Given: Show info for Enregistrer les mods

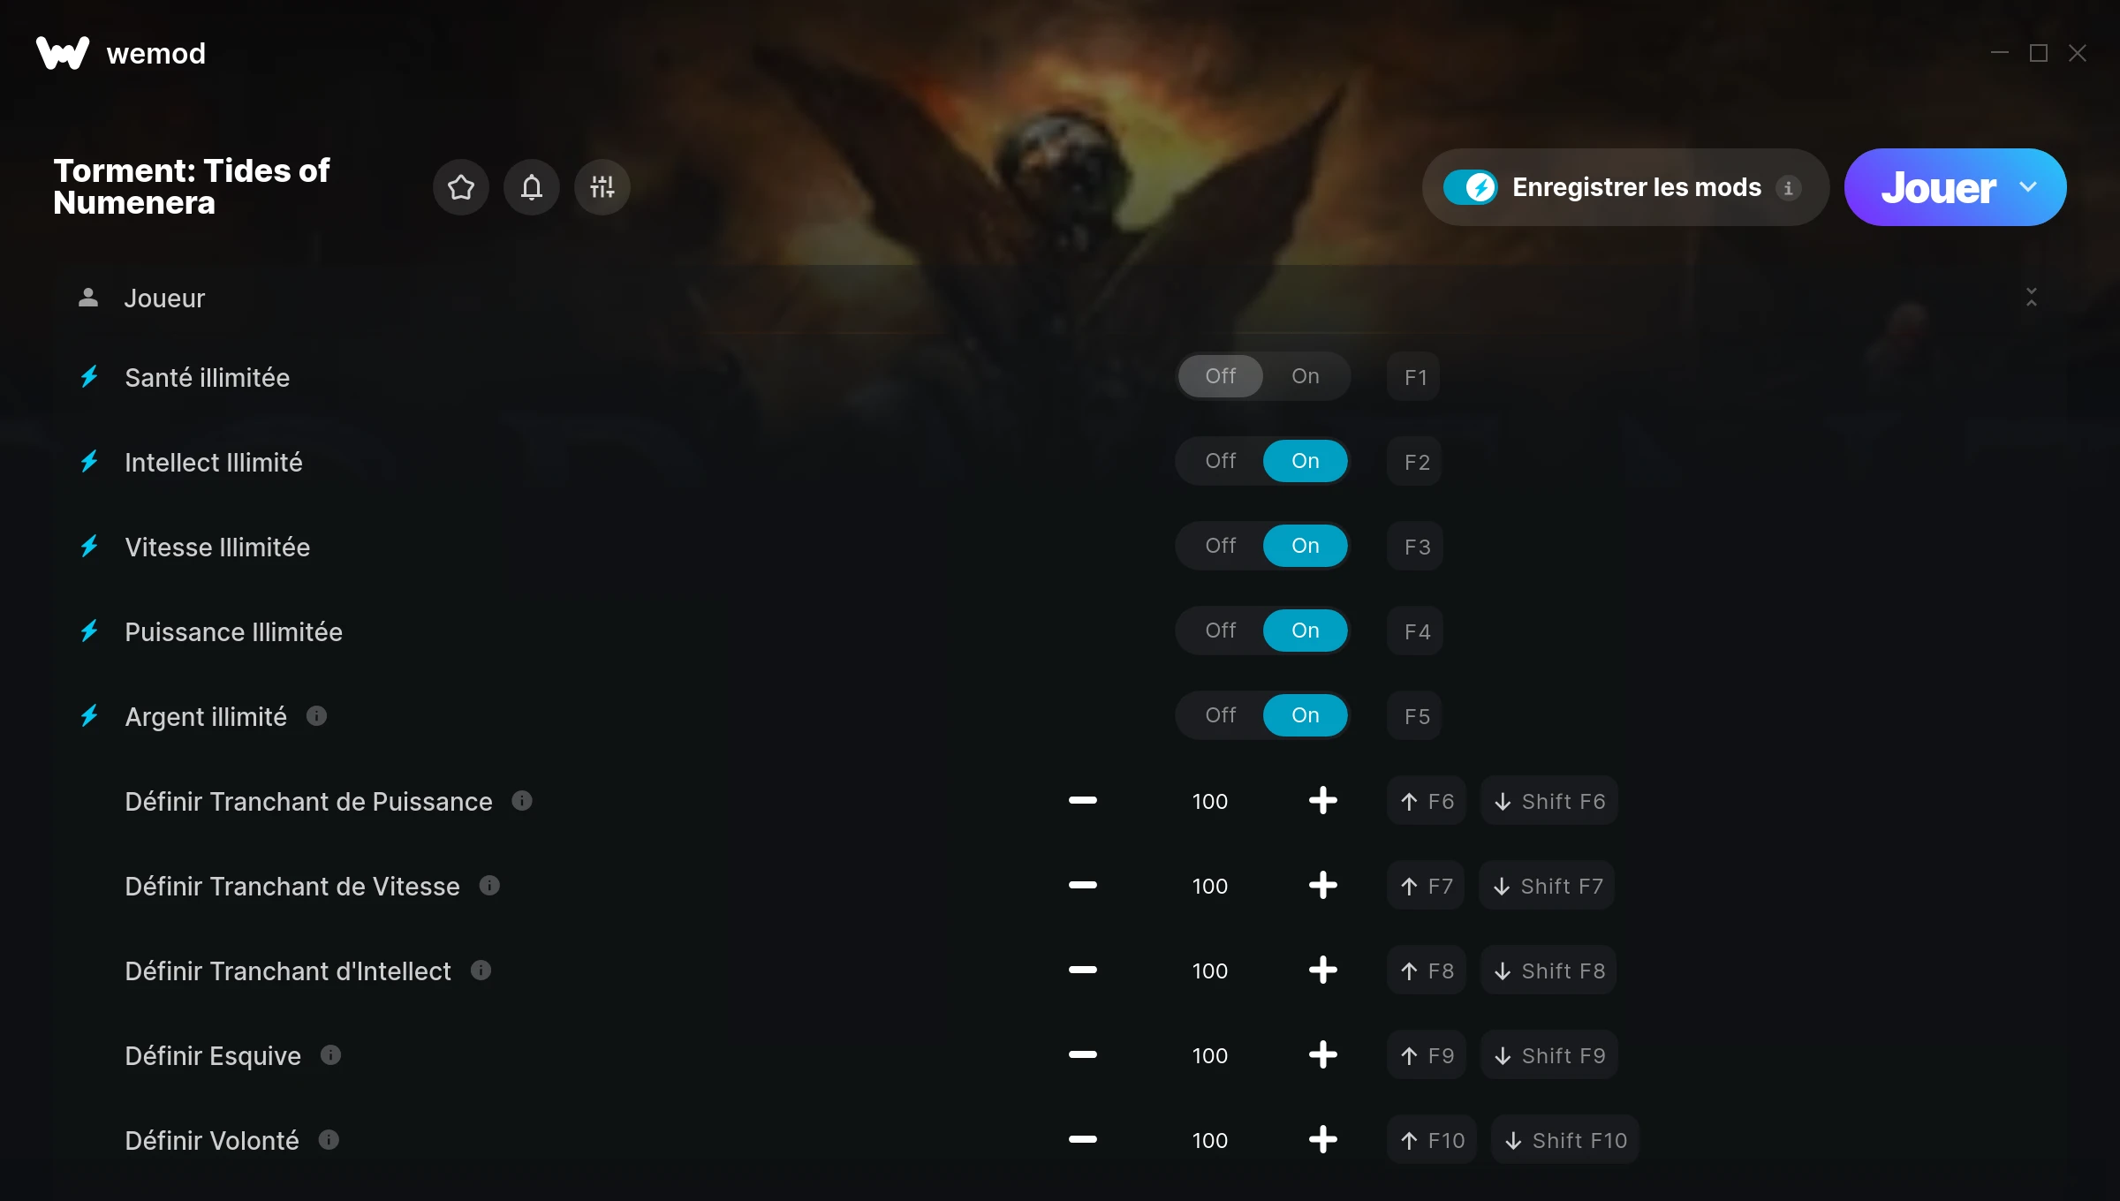Looking at the screenshot, I should coord(1788,187).
